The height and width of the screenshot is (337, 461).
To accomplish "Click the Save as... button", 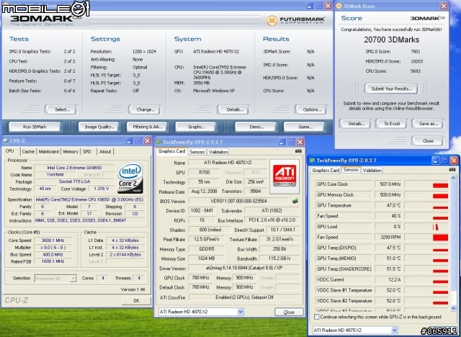I will point(428,124).
